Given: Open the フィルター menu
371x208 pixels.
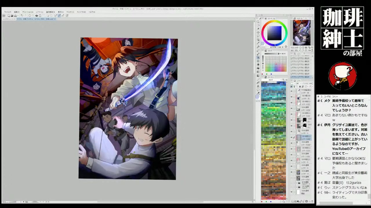Looking at the screenshot, I should coord(70,12).
